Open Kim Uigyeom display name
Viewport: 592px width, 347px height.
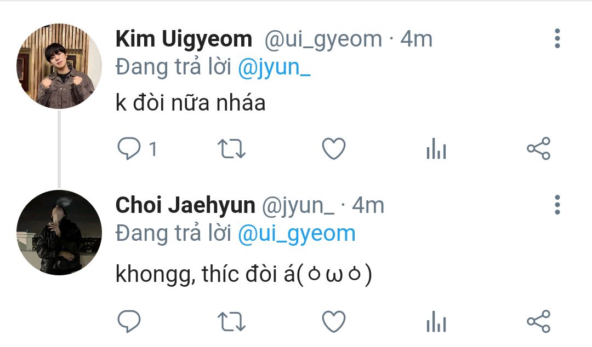pos(184,39)
